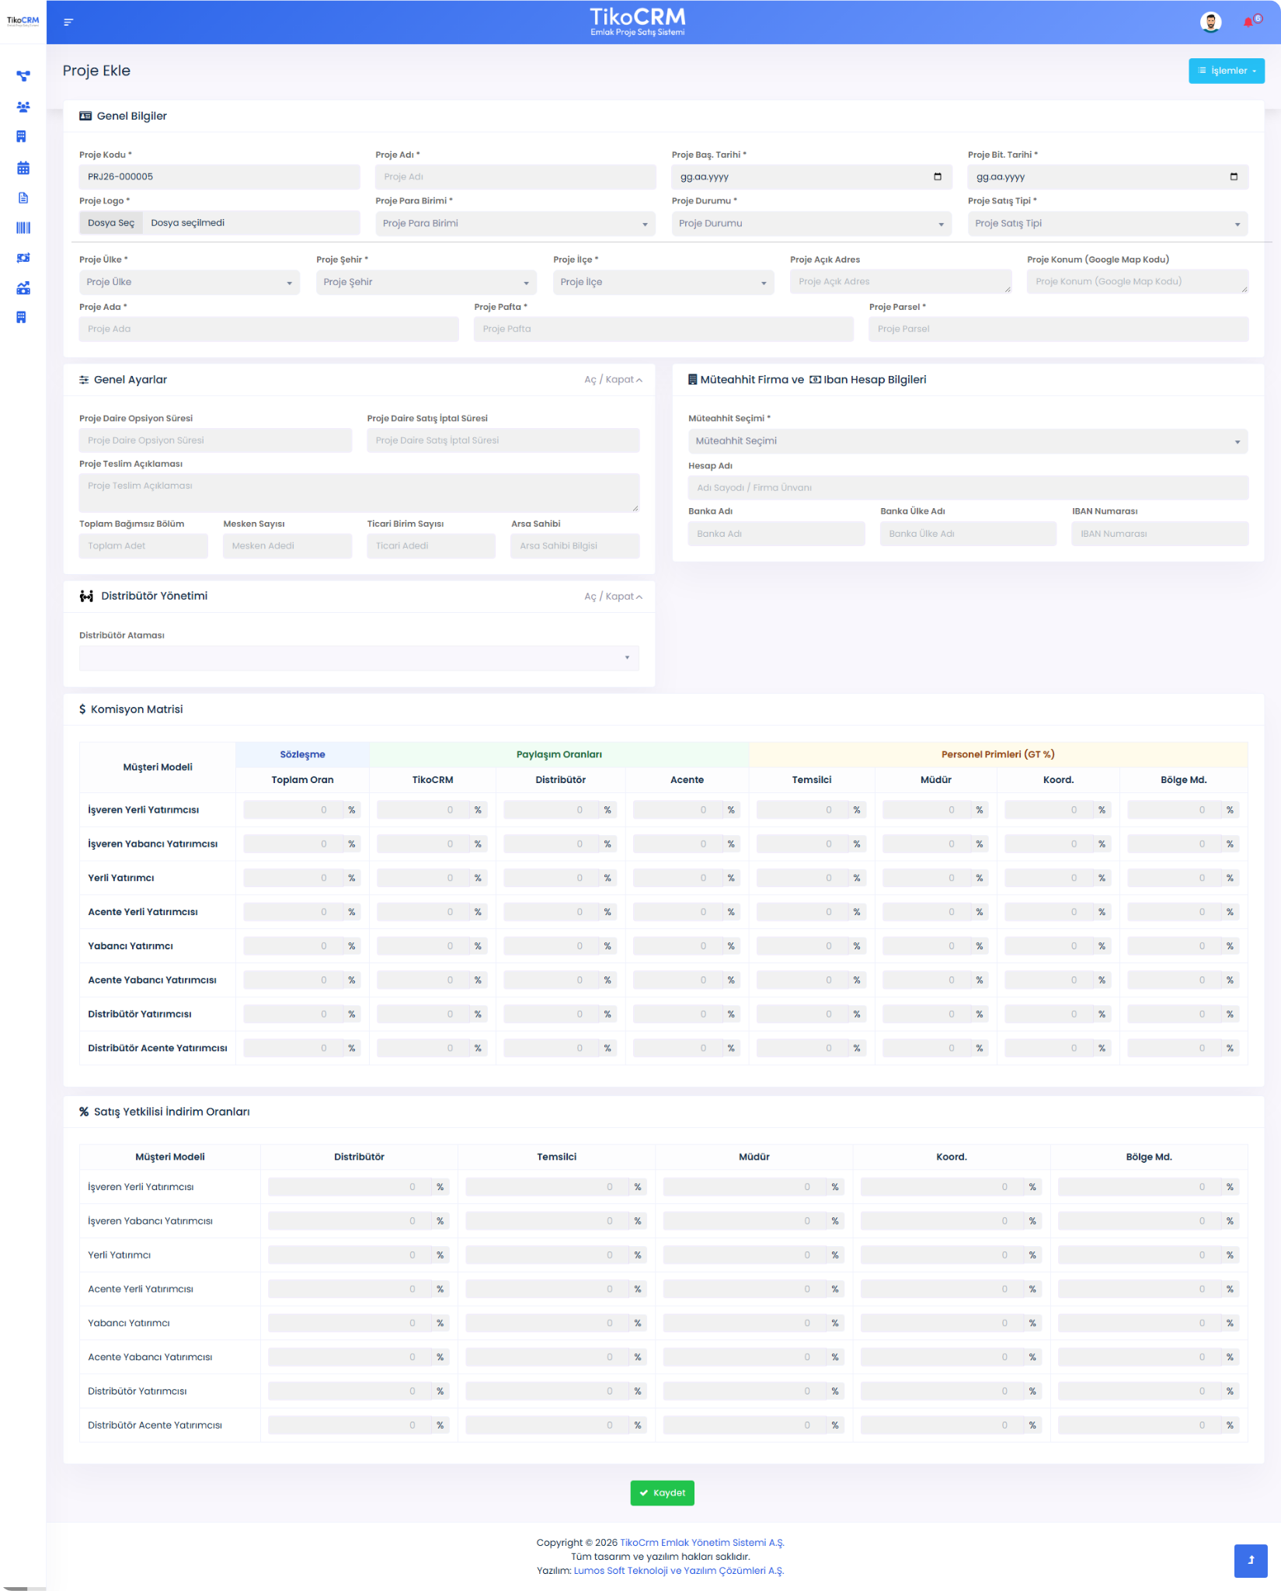Open the users group sidebar icon
The width and height of the screenshot is (1281, 1591).
(x=23, y=106)
